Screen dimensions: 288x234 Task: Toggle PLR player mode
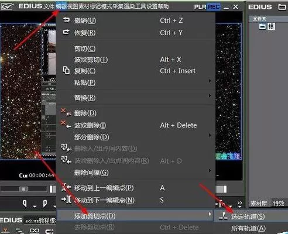pos(200,7)
